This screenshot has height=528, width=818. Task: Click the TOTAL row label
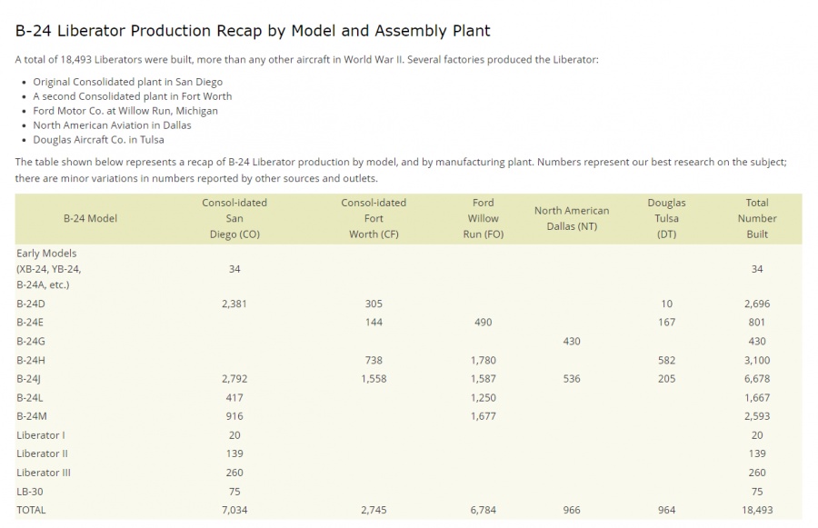click(x=31, y=510)
